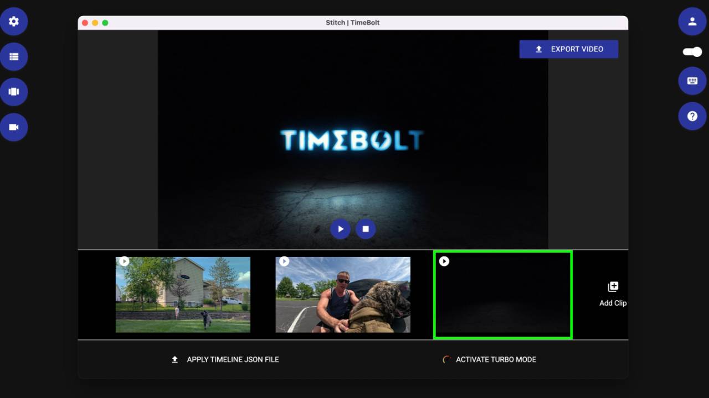Stop playback using the stop button
Image resolution: width=709 pixels, height=398 pixels.
click(365, 228)
